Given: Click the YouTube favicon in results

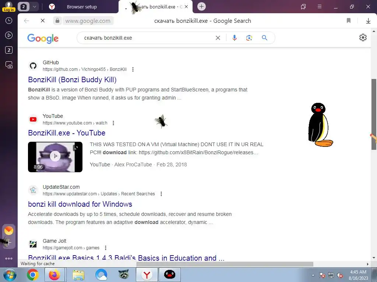Looking at the screenshot, I should [x=33, y=119].
